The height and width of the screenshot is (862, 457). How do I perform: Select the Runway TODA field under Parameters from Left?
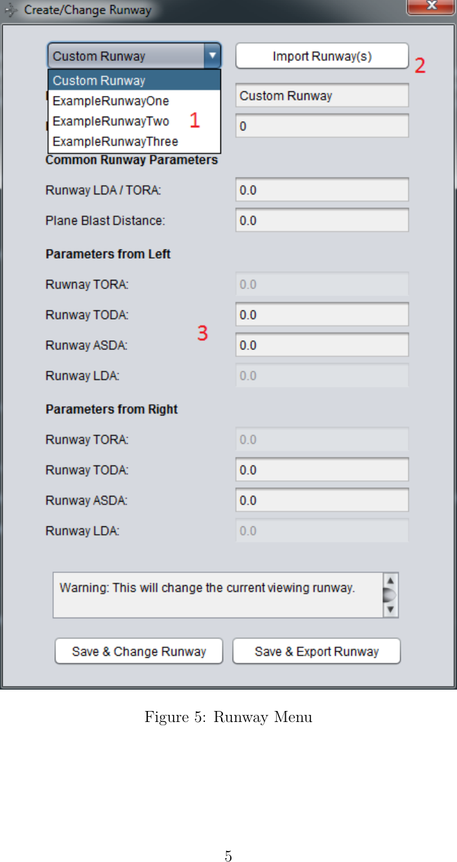coord(322,314)
